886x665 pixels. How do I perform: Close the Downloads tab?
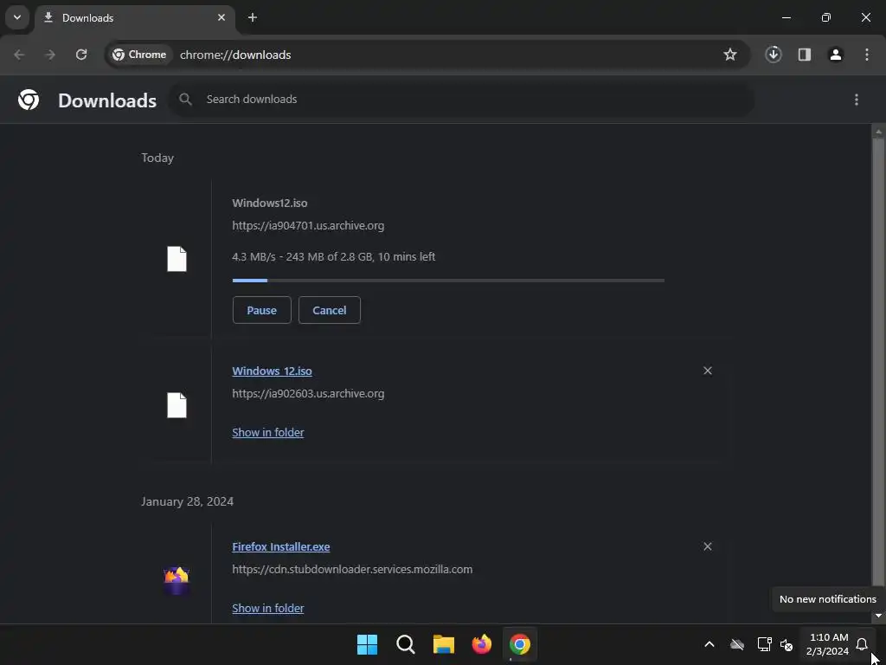[221, 17]
